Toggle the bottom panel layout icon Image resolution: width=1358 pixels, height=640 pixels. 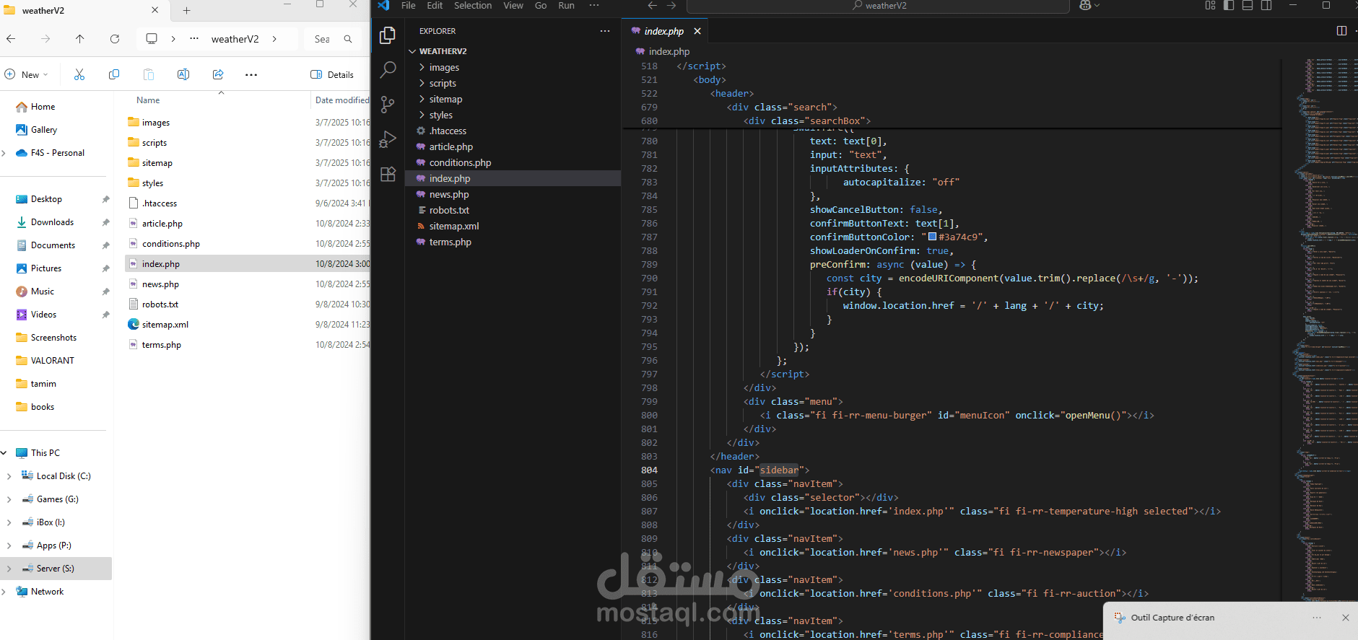(1248, 6)
